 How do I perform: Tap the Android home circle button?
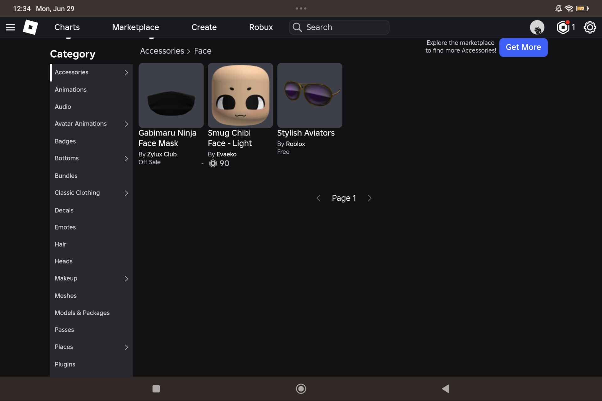click(301, 388)
